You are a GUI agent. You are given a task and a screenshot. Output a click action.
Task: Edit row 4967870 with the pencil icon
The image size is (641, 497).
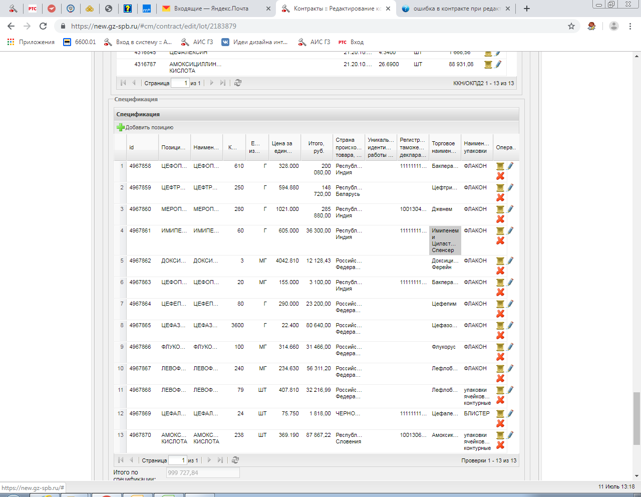click(510, 435)
